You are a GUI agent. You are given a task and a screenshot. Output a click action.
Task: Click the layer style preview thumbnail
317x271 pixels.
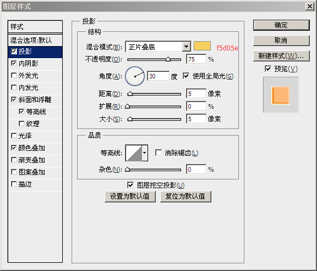[281, 95]
